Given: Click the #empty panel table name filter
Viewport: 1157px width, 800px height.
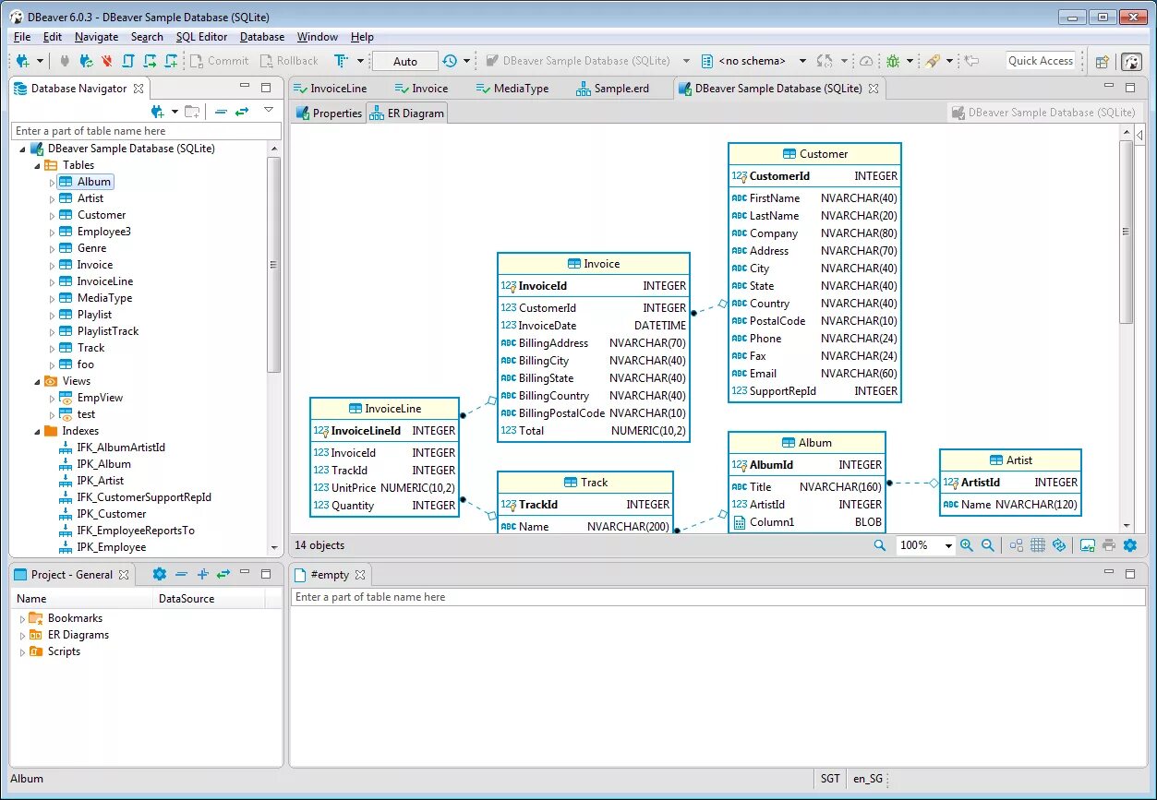Looking at the screenshot, I should pyautogui.click(x=718, y=597).
